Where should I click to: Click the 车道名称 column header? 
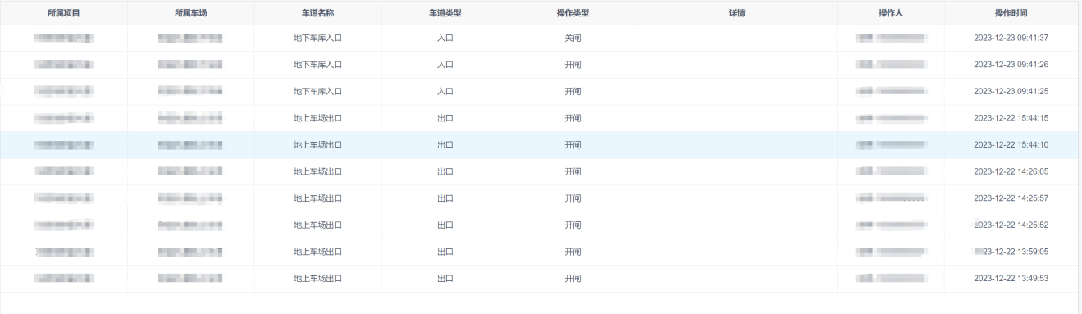[x=317, y=14]
